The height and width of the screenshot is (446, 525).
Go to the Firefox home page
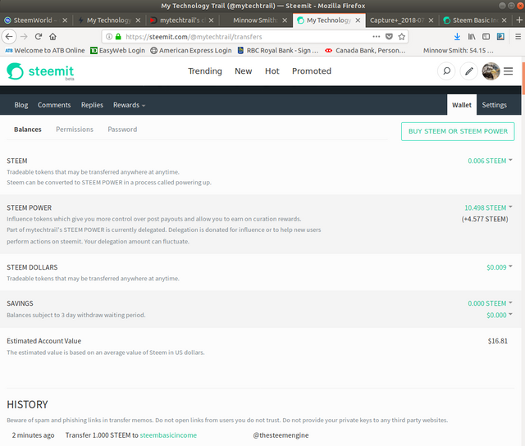click(52, 36)
